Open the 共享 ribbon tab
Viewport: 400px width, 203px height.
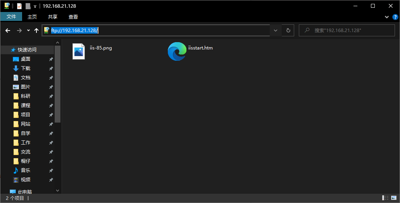(53, 17)
